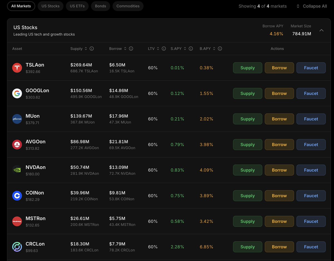Image resolution: width=334 pixels, height=261 pixels.
Task: Click Collapse All markets control
Action: 311,6
